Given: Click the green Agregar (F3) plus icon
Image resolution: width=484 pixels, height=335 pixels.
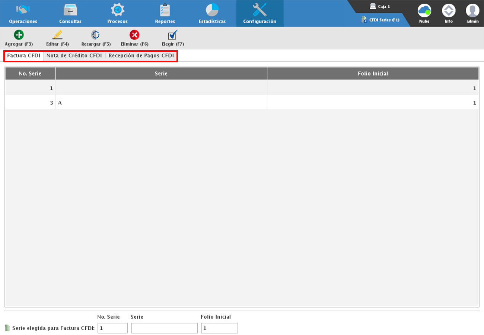Looking at the screenshot, I should point(19,35).
